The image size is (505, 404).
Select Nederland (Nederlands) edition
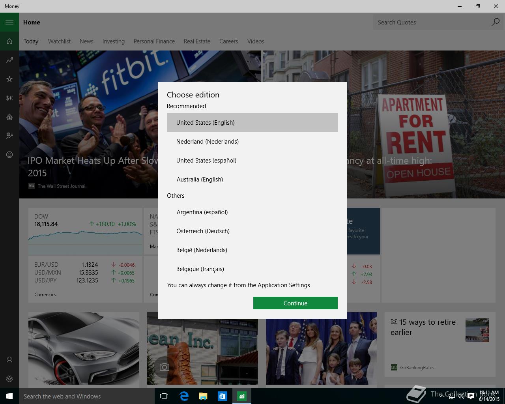252,141
